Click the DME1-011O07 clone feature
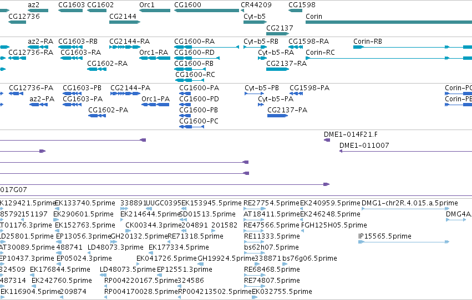This screenshot has width=472, height=300. [x=406, y=151]
